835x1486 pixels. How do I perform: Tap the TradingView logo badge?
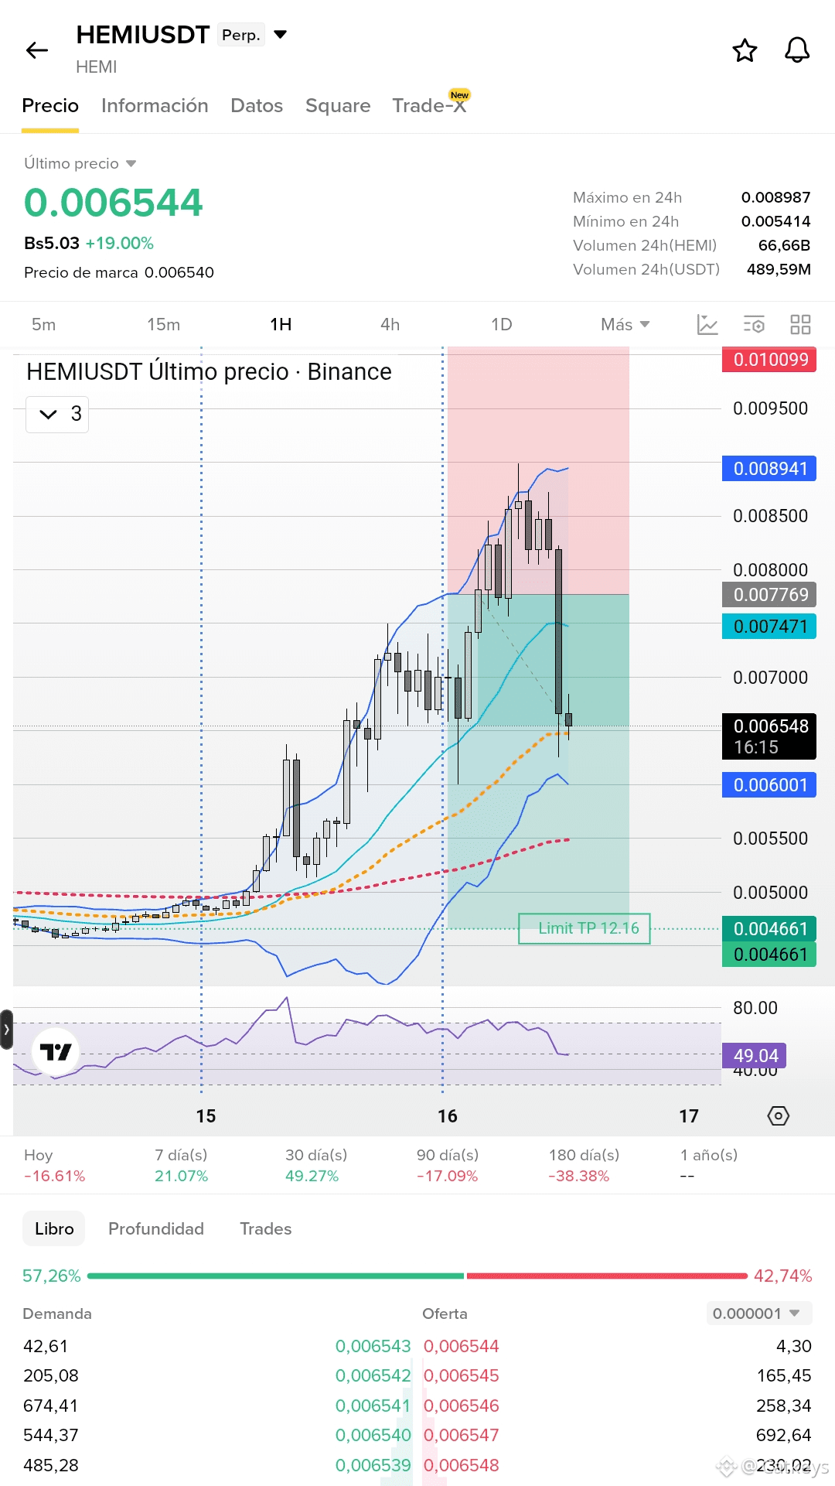pos(56,1051)
